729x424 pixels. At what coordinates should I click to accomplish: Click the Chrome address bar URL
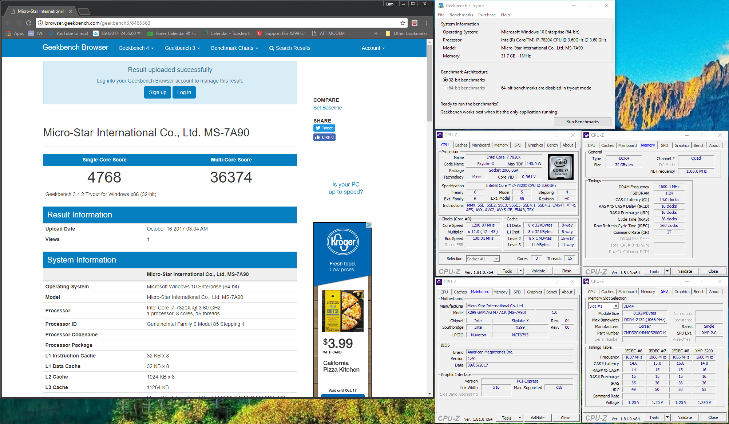(98, 23)
